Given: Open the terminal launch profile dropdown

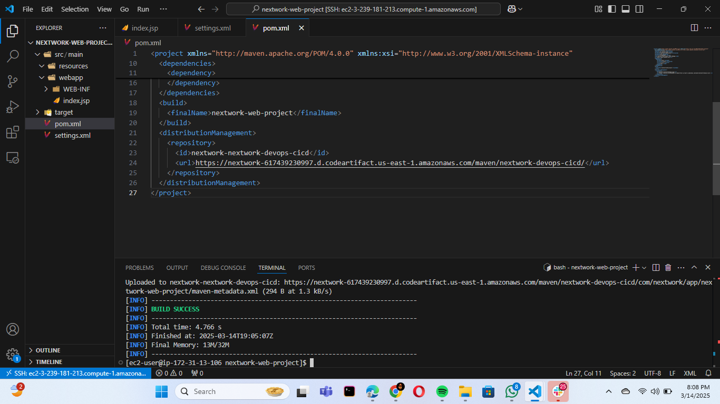Looking at the screenshot, I should [x=644, y=268].
